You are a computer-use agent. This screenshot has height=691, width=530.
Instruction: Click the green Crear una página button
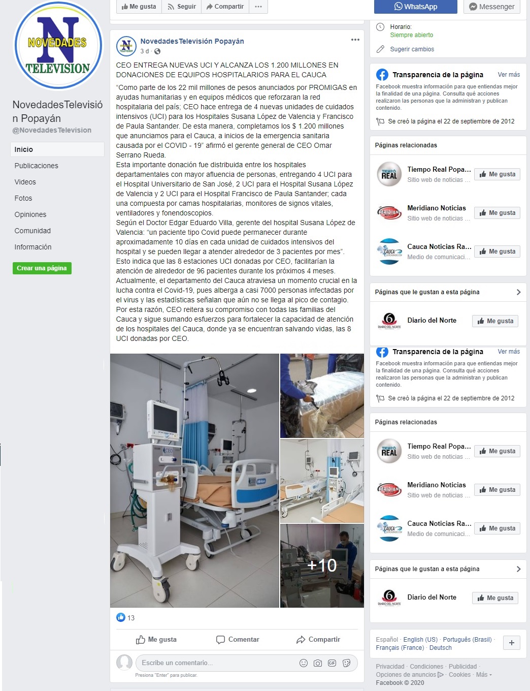42,268
